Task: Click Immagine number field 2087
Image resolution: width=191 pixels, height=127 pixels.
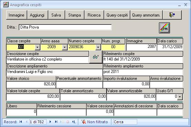Action: (x=141, y=47)
